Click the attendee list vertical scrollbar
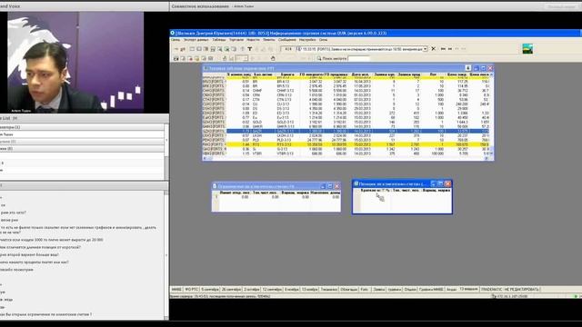This screenshot has width=582, height=327. (166, 152)
